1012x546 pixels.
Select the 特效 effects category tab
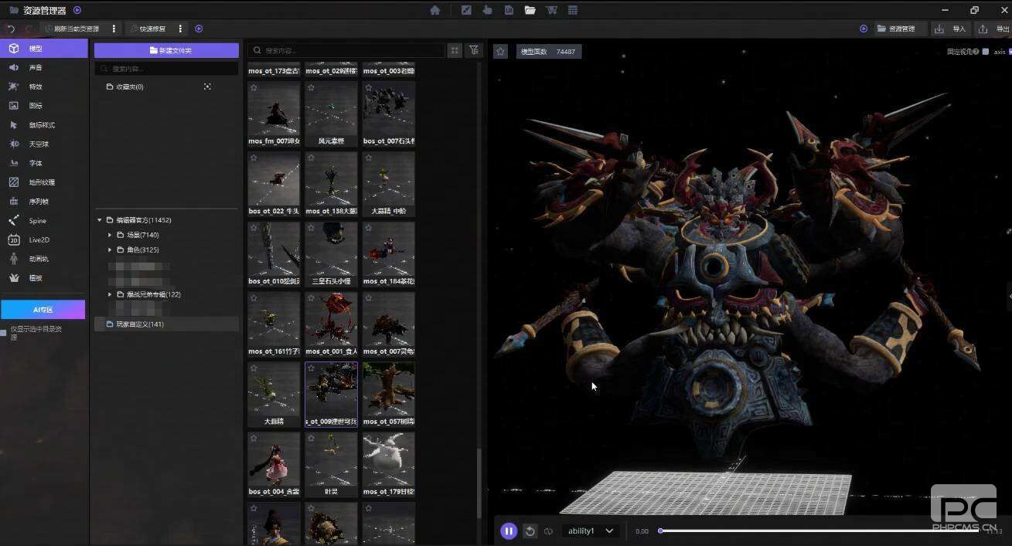tap(44, 86)
